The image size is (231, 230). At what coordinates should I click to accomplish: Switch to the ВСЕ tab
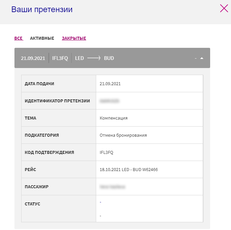18,38
